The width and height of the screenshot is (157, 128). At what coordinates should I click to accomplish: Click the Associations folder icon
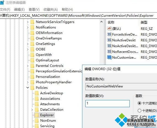(37, 99)
